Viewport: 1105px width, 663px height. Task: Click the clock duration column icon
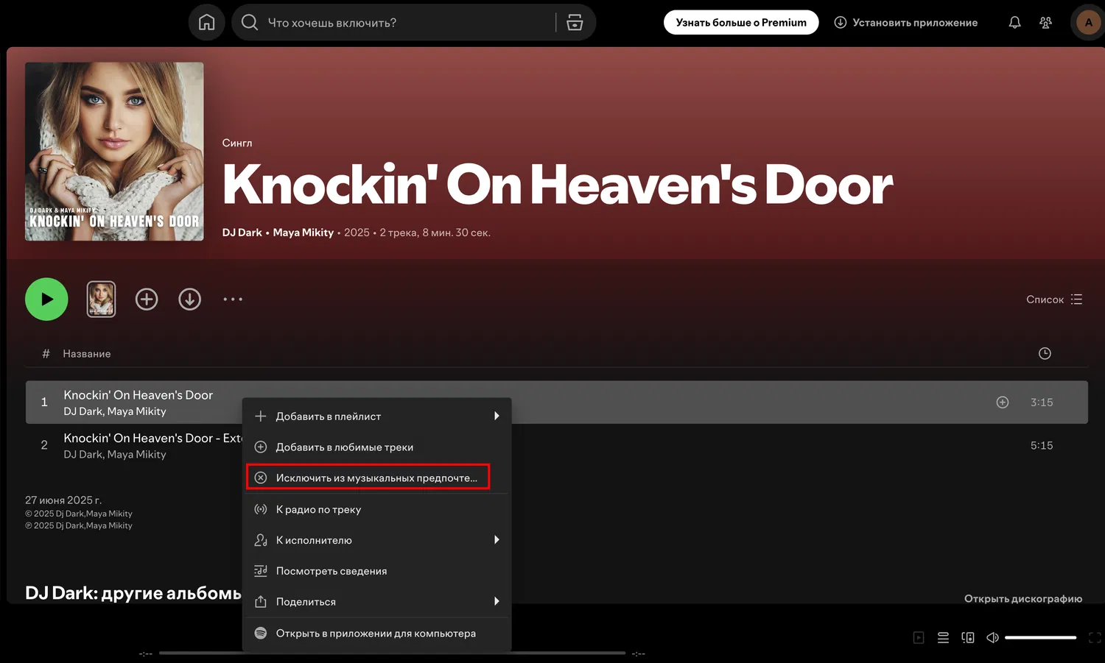click(x=1045, y=354)
